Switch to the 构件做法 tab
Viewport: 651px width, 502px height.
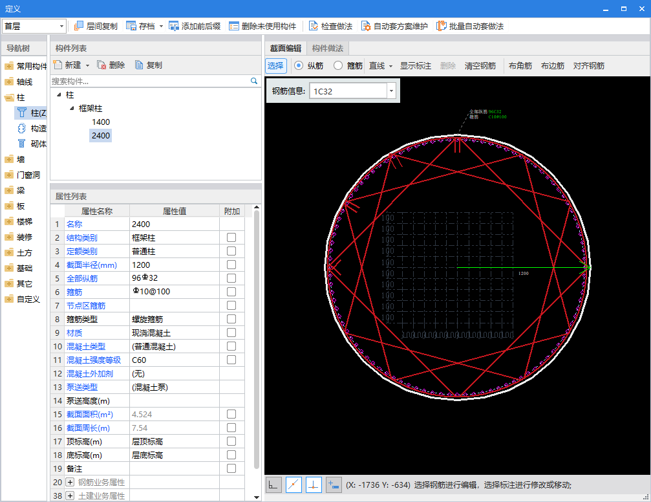pos(328,49)
